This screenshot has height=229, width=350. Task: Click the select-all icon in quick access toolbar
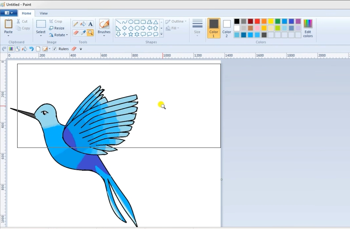18,49
